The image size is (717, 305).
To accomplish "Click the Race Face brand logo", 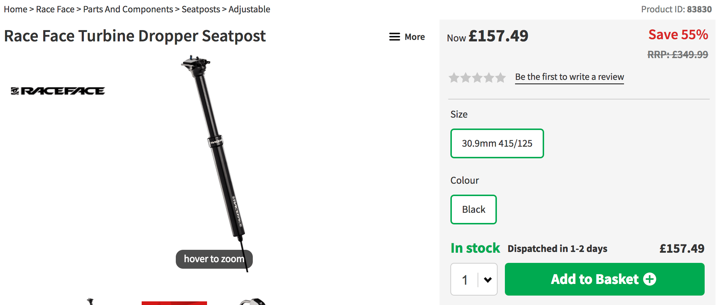I will [x=58, y=91].
